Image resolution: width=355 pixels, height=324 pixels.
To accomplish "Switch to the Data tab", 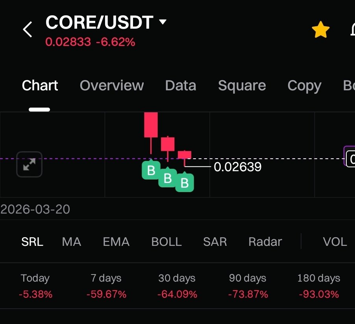I will click(181, 86).
